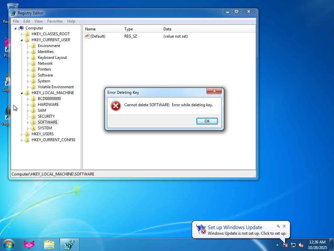The image size is (334, 251).
Task: Open the Favorites menu
Action: [55, 21]
